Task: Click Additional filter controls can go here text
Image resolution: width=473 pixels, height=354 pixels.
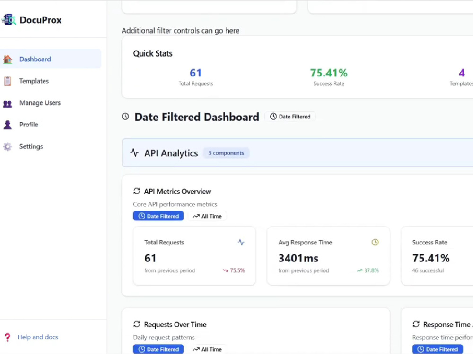Action: pos(180,30)
